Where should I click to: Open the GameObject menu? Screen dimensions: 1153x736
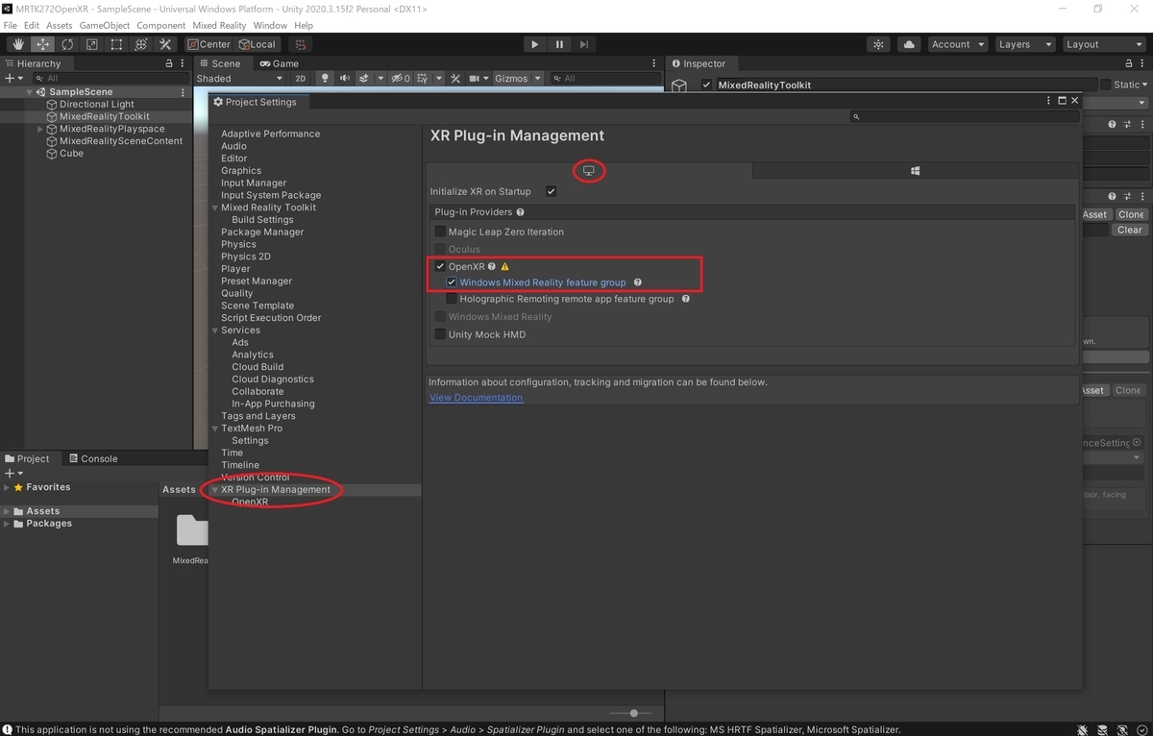tap(104, 25)
